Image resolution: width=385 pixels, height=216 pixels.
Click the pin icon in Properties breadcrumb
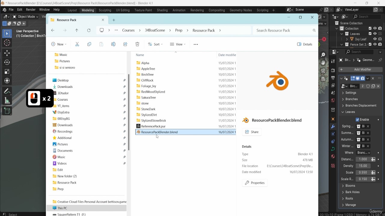(380, 60)
